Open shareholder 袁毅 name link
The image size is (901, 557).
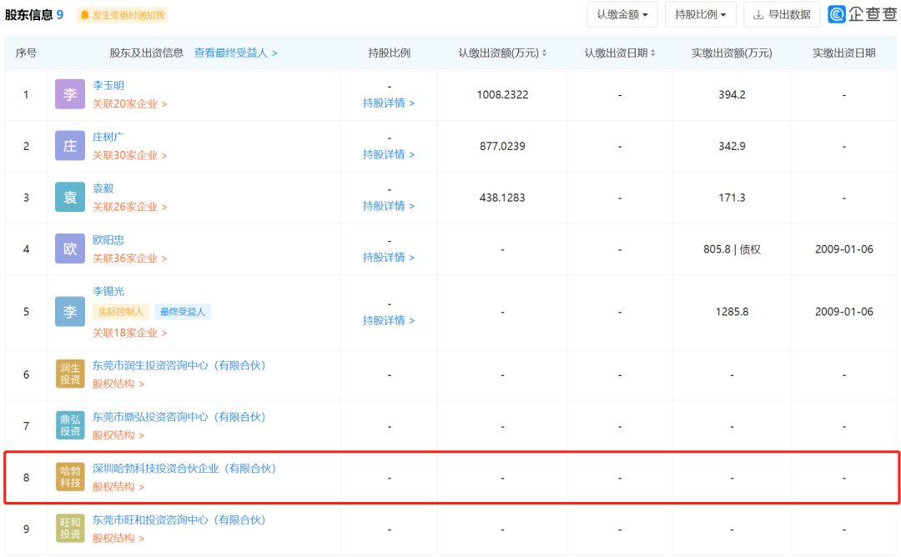[x=103, y=188]
